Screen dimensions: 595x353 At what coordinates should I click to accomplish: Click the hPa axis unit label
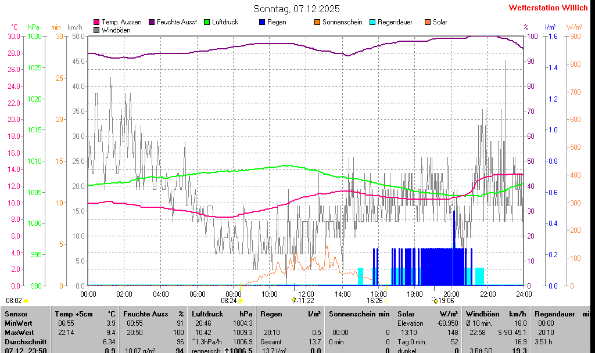point(34,27)
